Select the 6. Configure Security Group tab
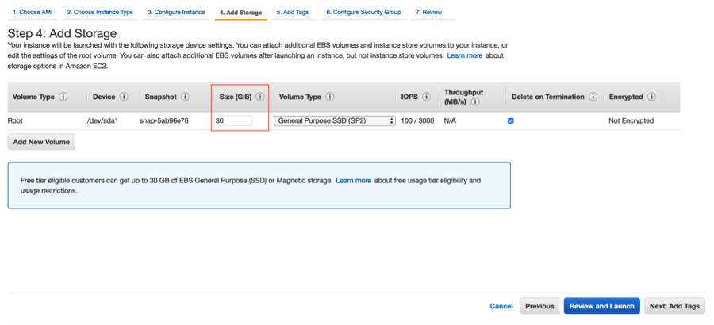The image size is (714, 325). tap(363, 13)
